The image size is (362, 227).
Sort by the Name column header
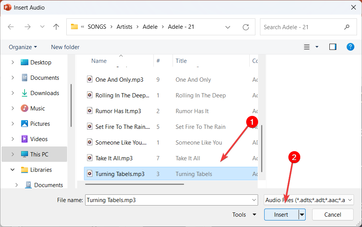pos(99,61)
